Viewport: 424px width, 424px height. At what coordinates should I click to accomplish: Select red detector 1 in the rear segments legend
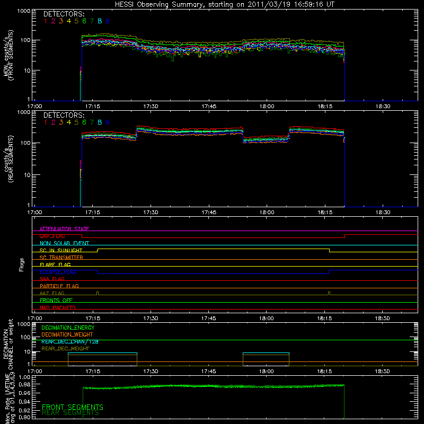(46, 122)
